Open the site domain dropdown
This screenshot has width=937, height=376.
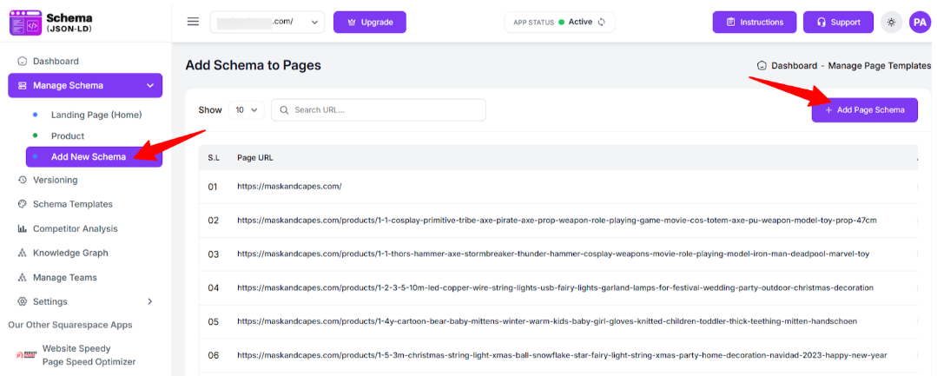pos(267,22)
